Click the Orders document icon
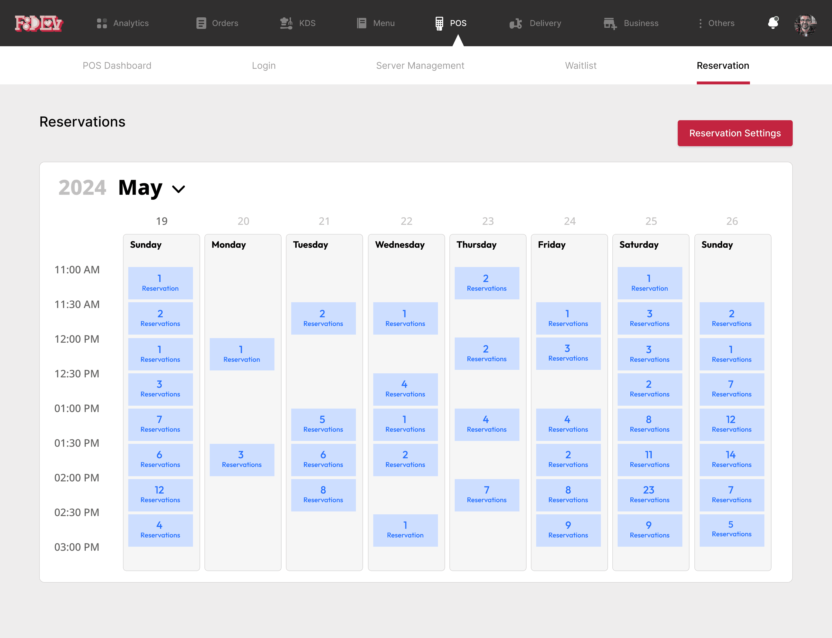832x638 pixels. (x=201, y=23)
